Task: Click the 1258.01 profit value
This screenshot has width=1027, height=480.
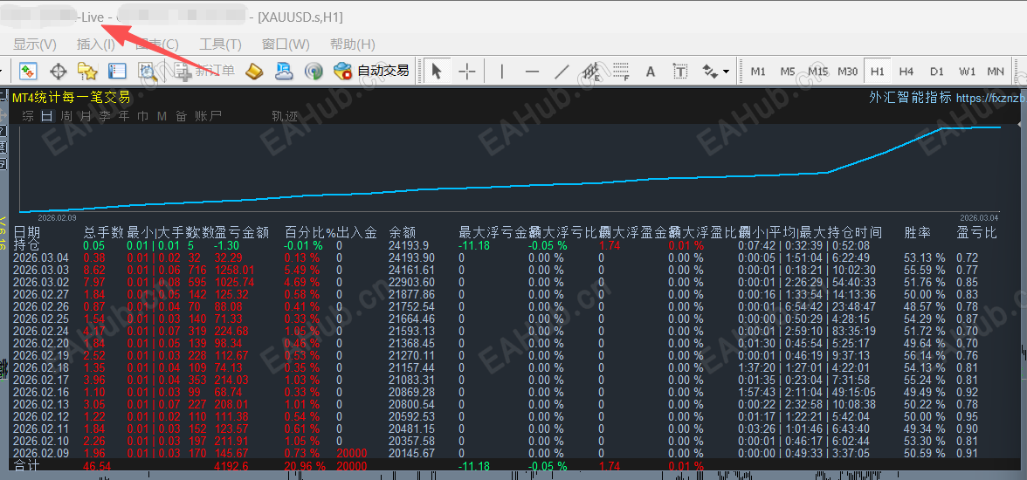Action: pyautogui.click(x=234, y=270)
